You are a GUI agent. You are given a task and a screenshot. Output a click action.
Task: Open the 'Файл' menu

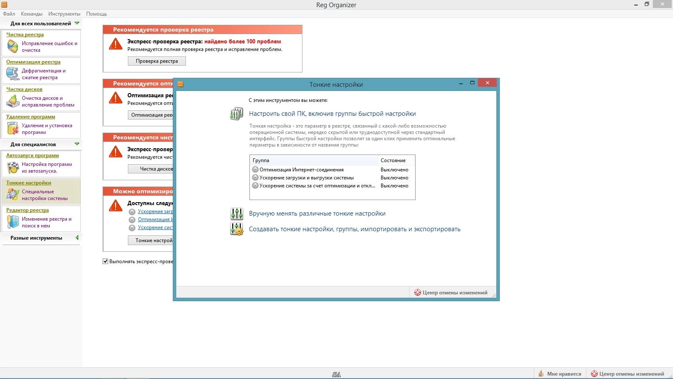9,14
